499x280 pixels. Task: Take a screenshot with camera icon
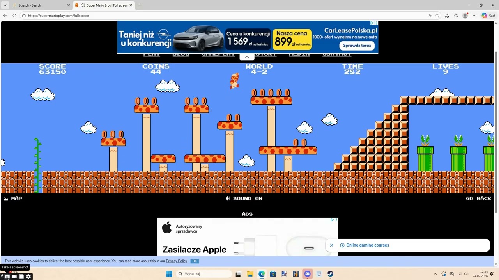pos(7,276)
